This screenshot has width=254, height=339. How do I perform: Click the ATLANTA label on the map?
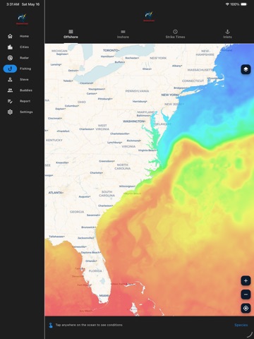[x=56, y=193]
